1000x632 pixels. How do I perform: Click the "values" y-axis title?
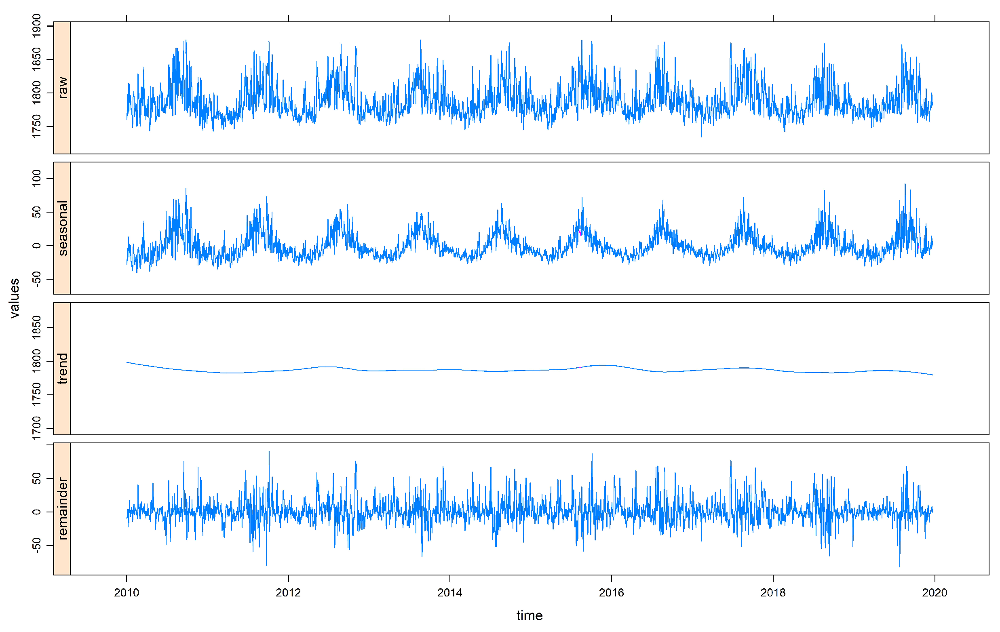click(x=15, y=298)
